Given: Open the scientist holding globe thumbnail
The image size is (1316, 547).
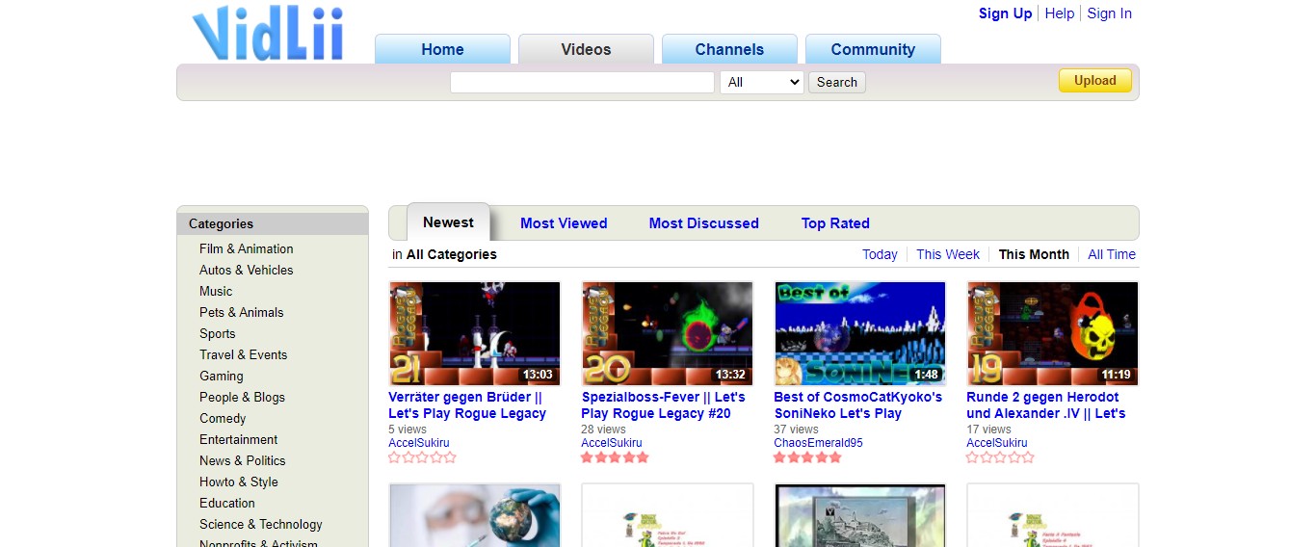Looking at the screenshot, I should [475, 515].
